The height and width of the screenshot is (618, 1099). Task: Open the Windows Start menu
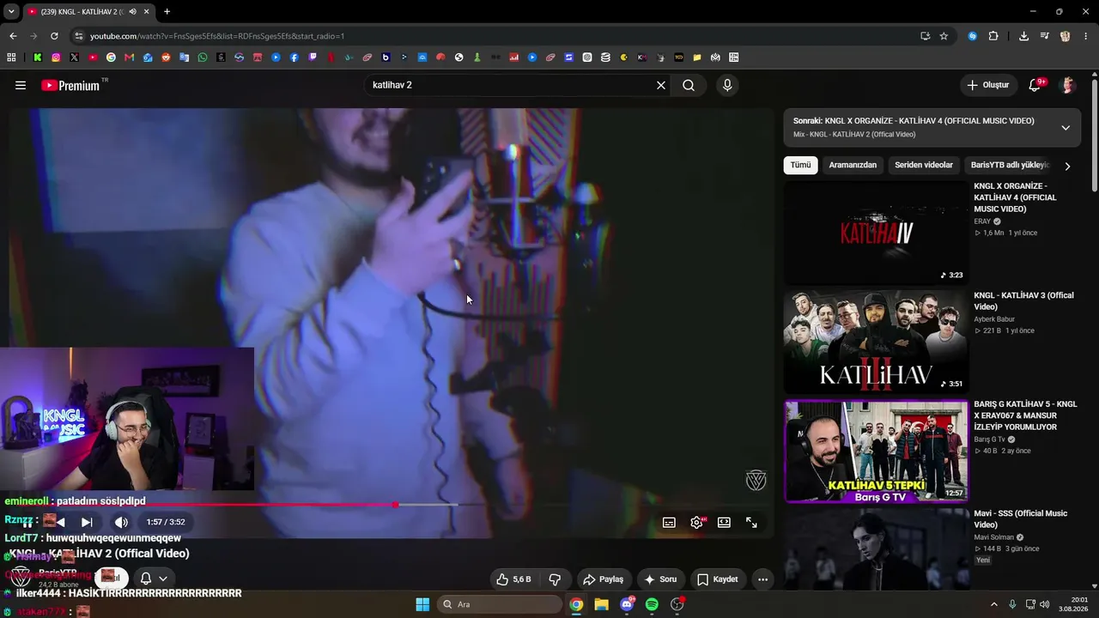[422, 604]
